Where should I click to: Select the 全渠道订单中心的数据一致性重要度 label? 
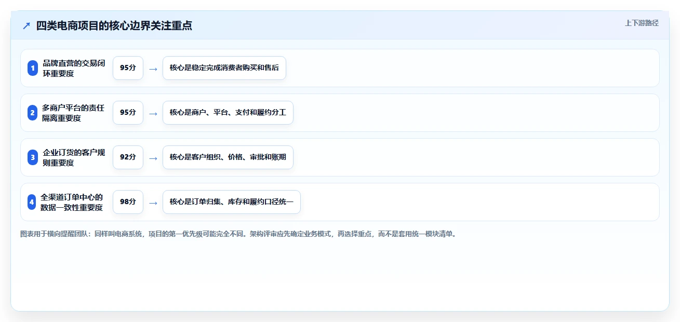(72, 202)
